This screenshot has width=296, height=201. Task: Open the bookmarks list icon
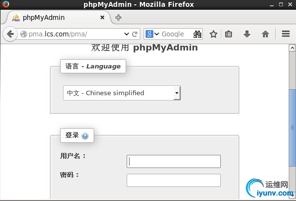pyautogui.click(x=229, y=34)
